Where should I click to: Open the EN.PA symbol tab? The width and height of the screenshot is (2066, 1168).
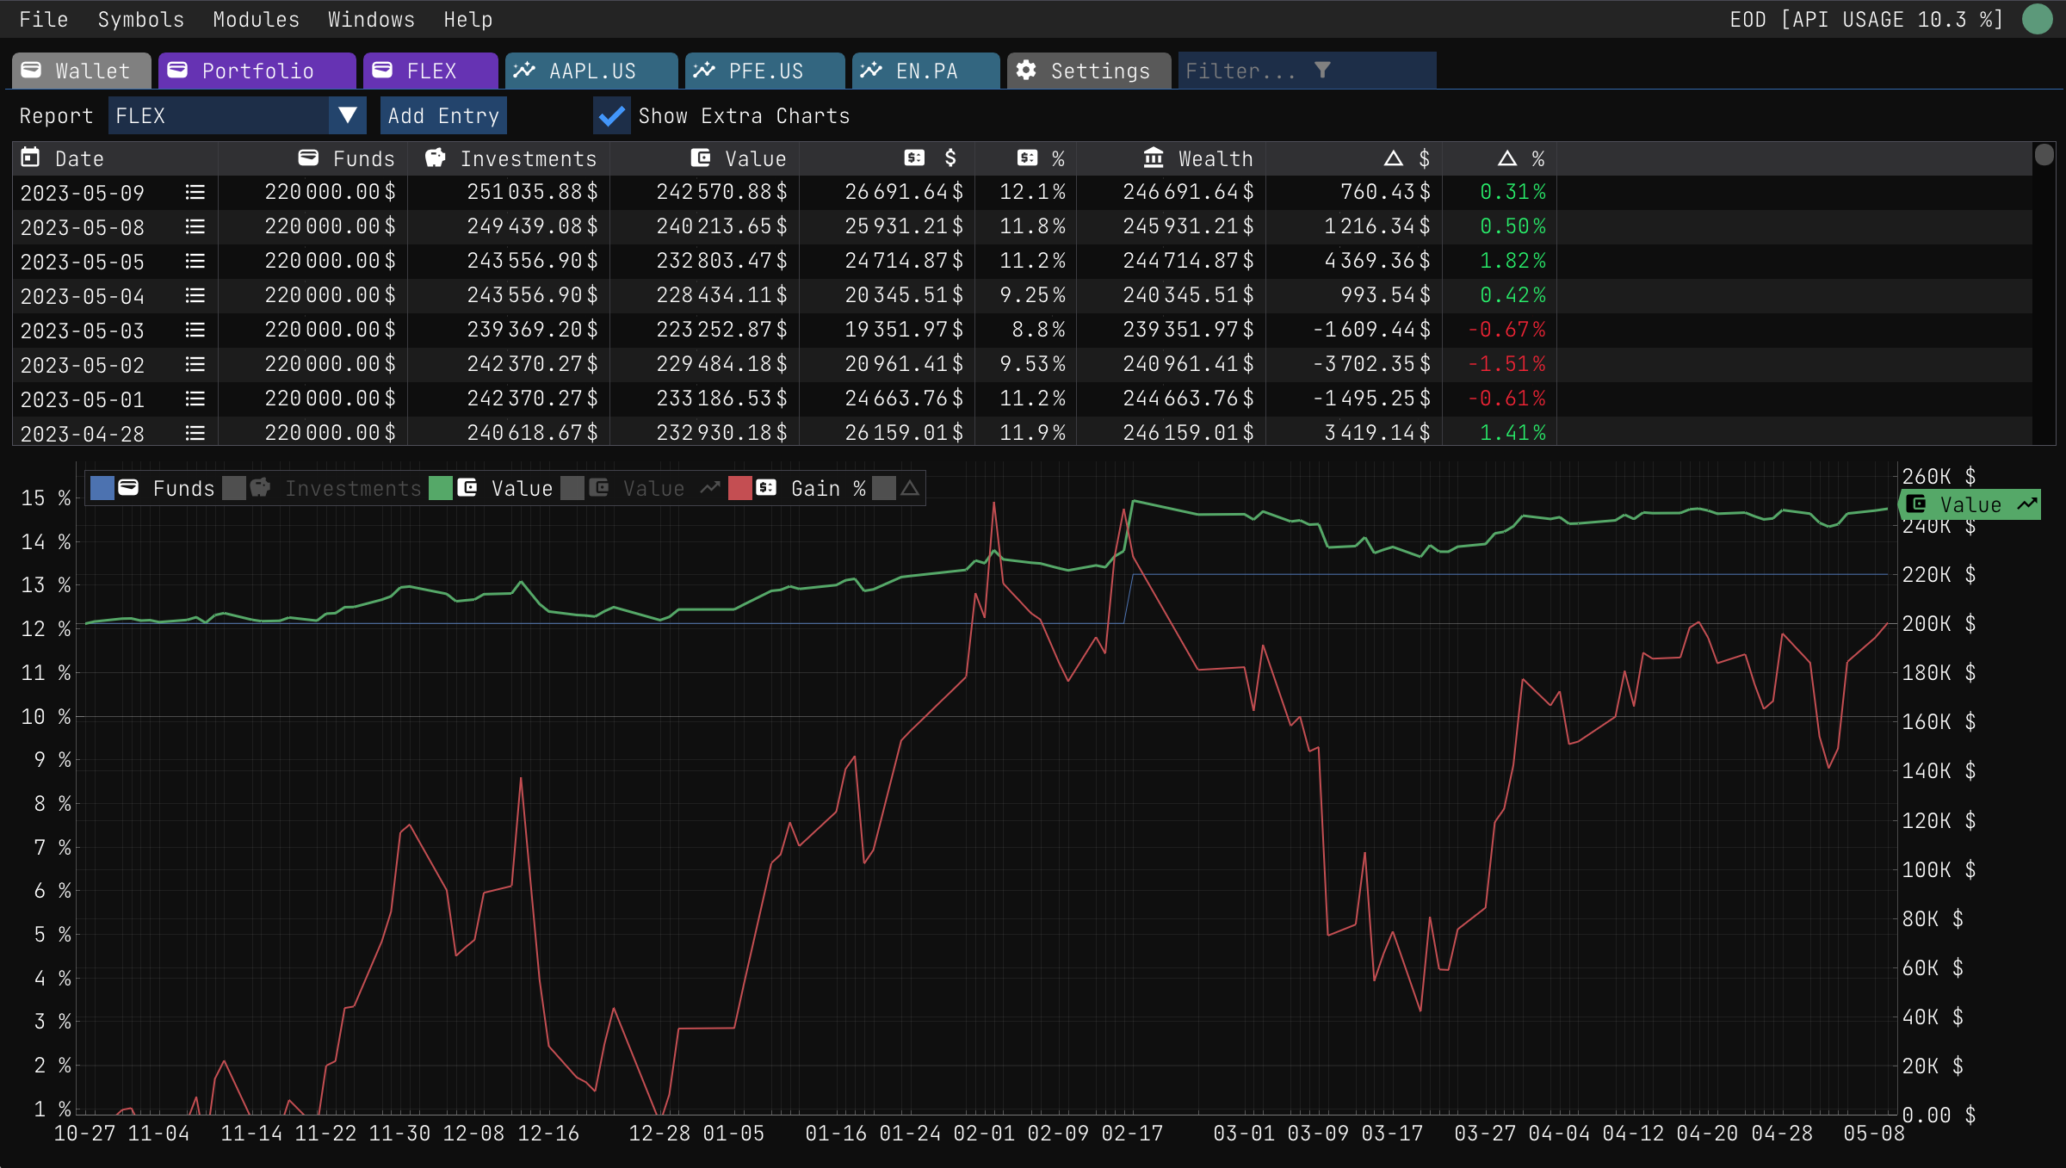coord(925,71)
